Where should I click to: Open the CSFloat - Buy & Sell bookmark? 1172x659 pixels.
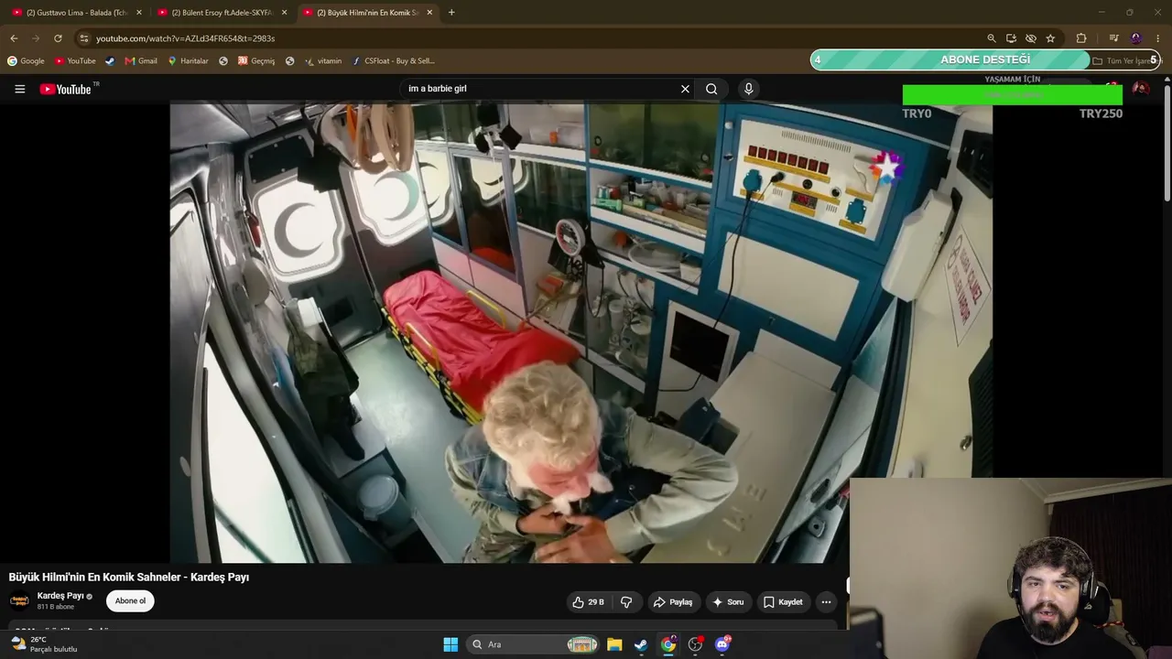393,61
